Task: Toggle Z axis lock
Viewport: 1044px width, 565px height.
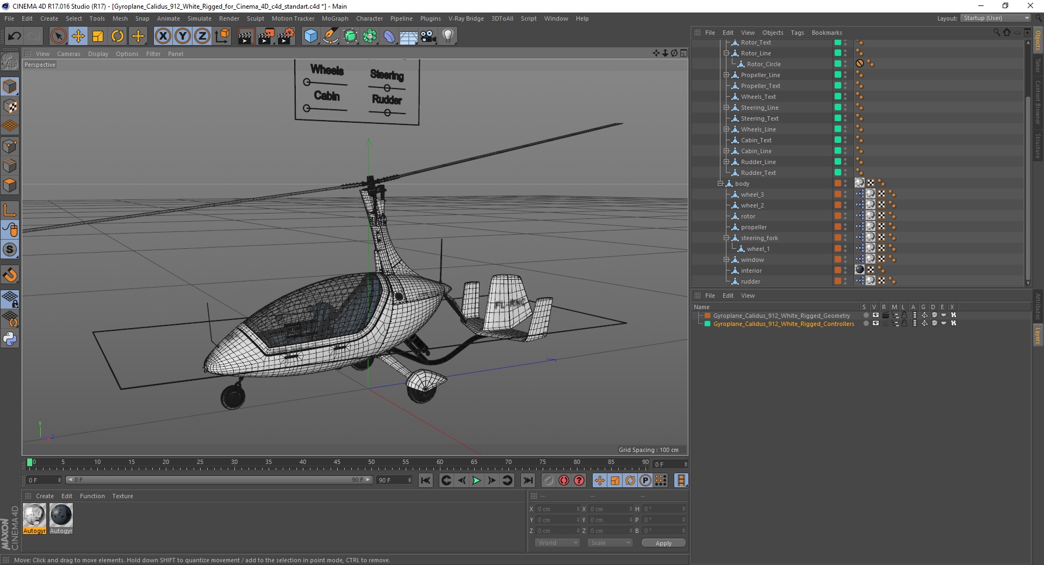Action: click(x=202, y=36)
